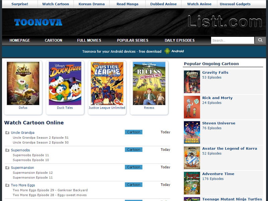Screen dimensions: 268x201
Task: Click folder icon beside Supermansion
Action: tap(7, 168)
